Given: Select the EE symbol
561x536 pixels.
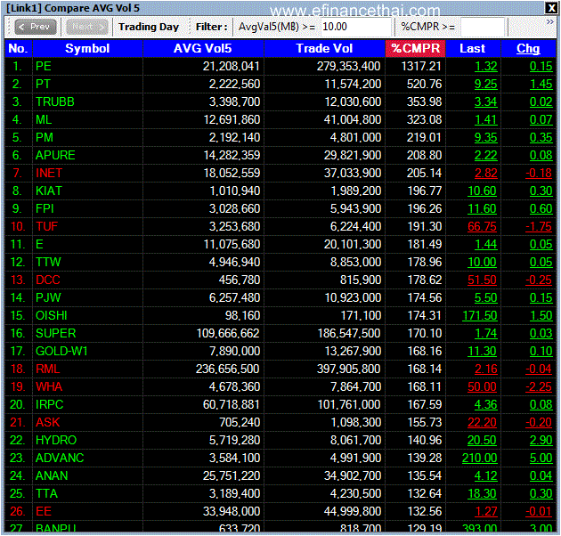Looking at the screenshot, I should [x=44, y=511].
